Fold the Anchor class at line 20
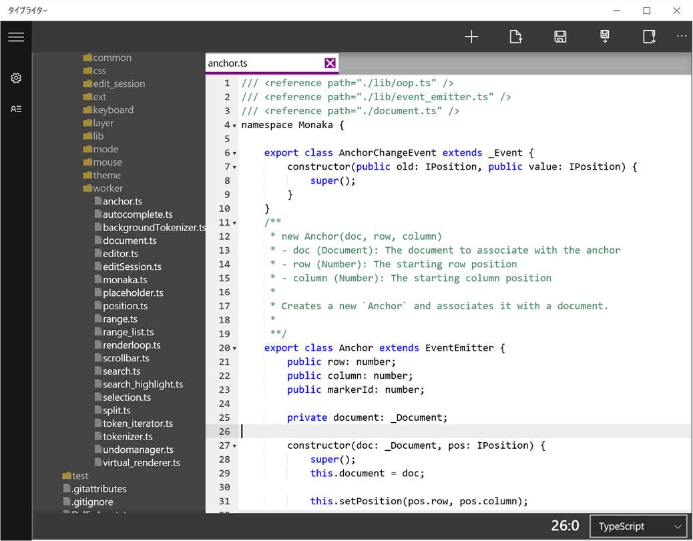Image resolution: width=693 pixels, height=541 pixels. 234,349
